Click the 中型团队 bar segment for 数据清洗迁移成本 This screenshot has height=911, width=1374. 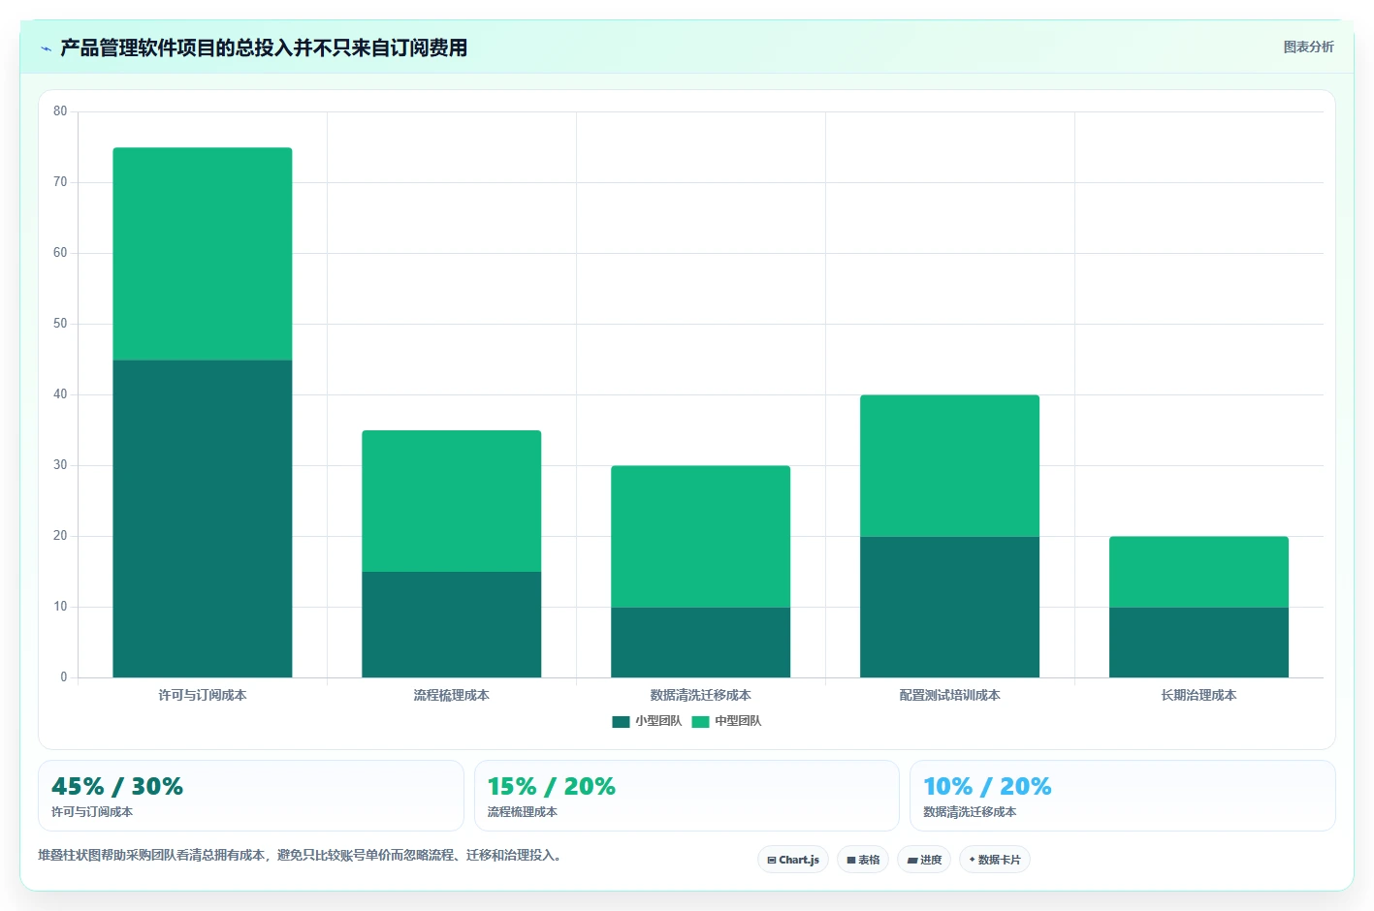click(701, 537)
